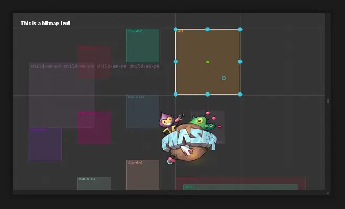The height and width of the screenshot is (209, 345).
Task: Click the top-center handle of the selected orange box
Action: click(x=208, y=29)
